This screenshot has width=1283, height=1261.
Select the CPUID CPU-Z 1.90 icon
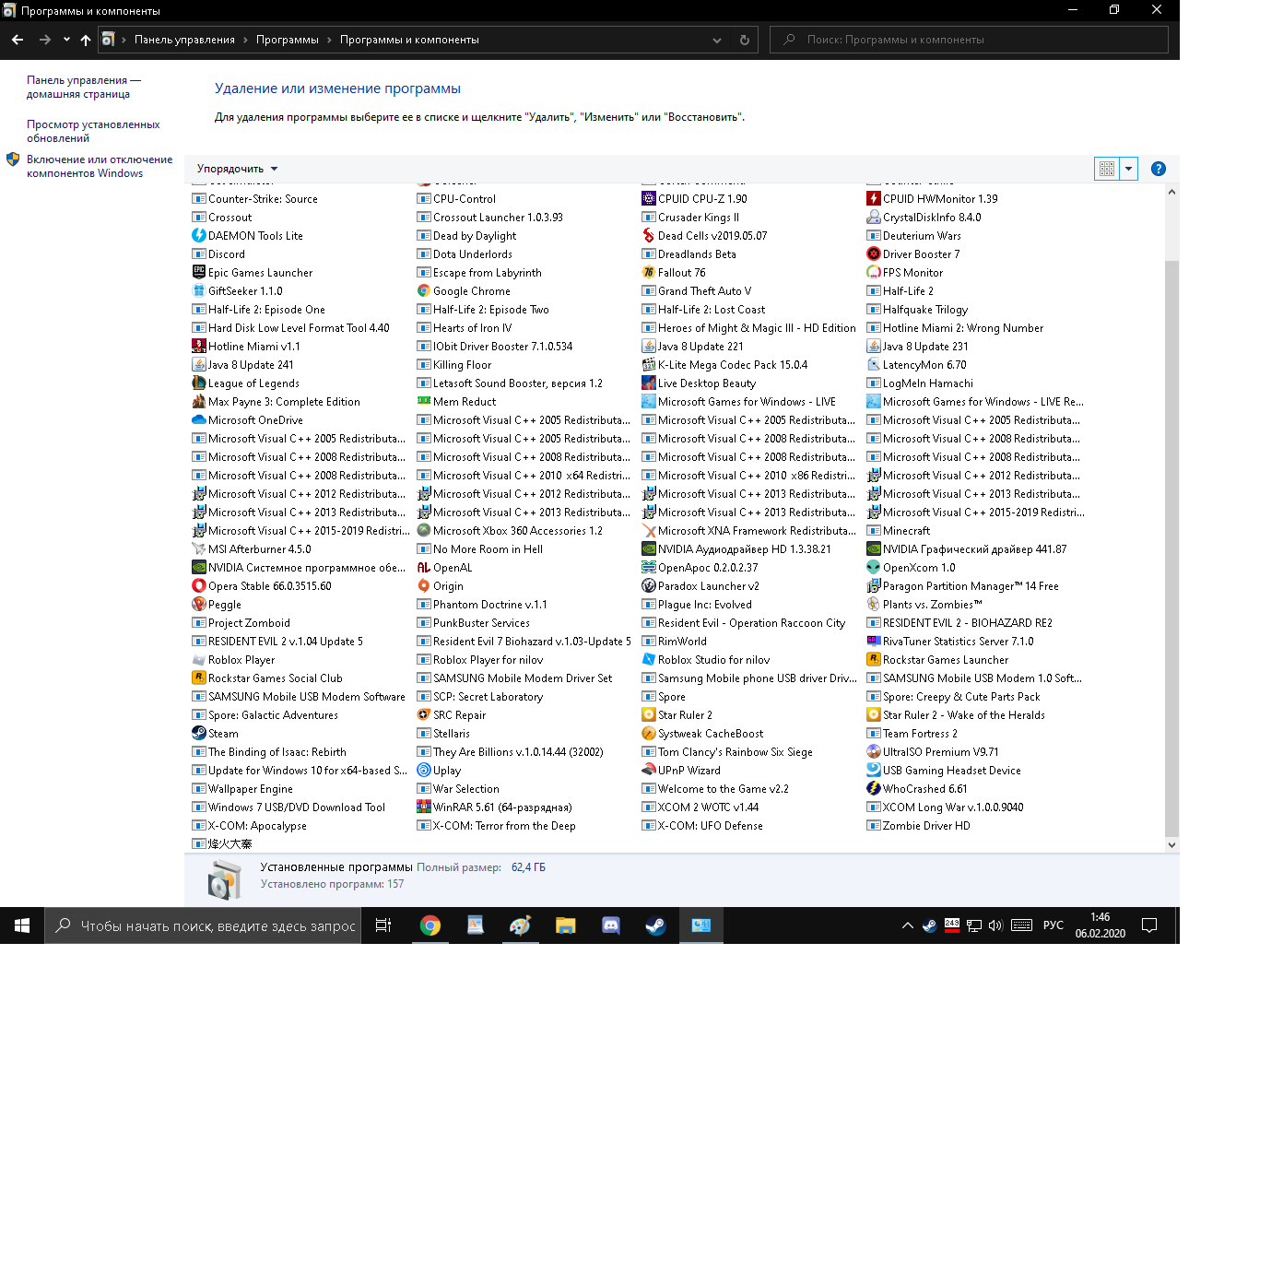point(648,199)
